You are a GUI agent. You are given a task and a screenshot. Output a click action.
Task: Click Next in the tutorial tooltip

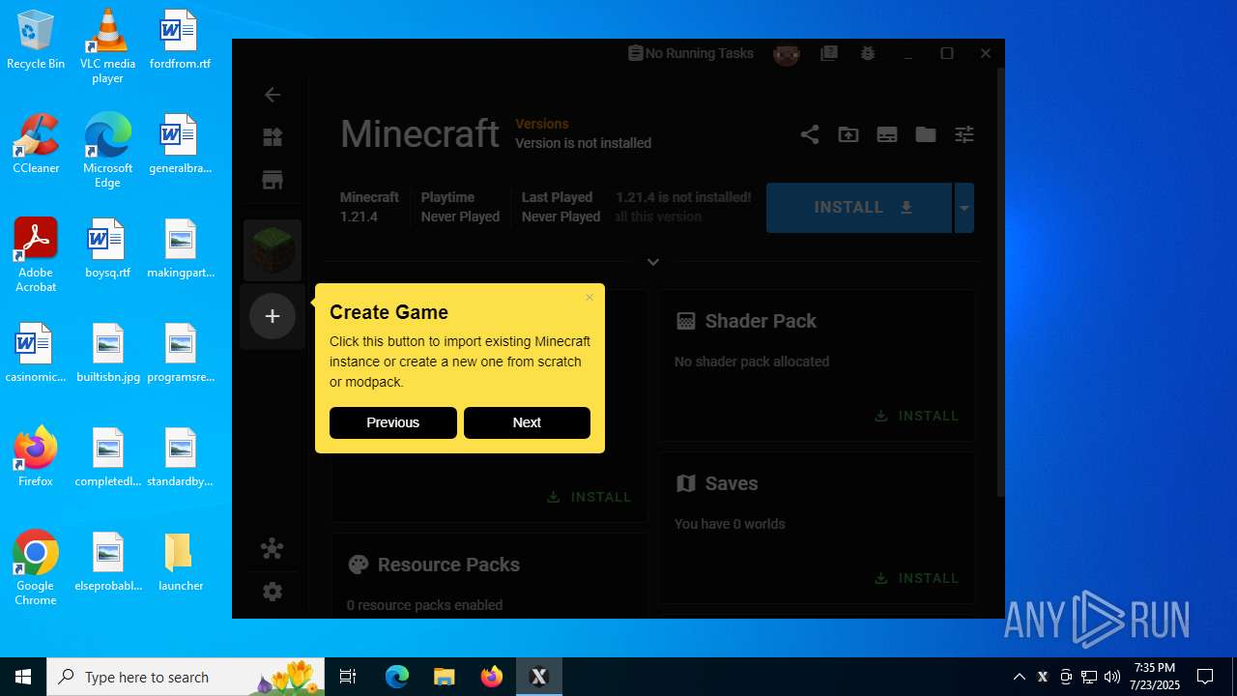pos(527,422)
